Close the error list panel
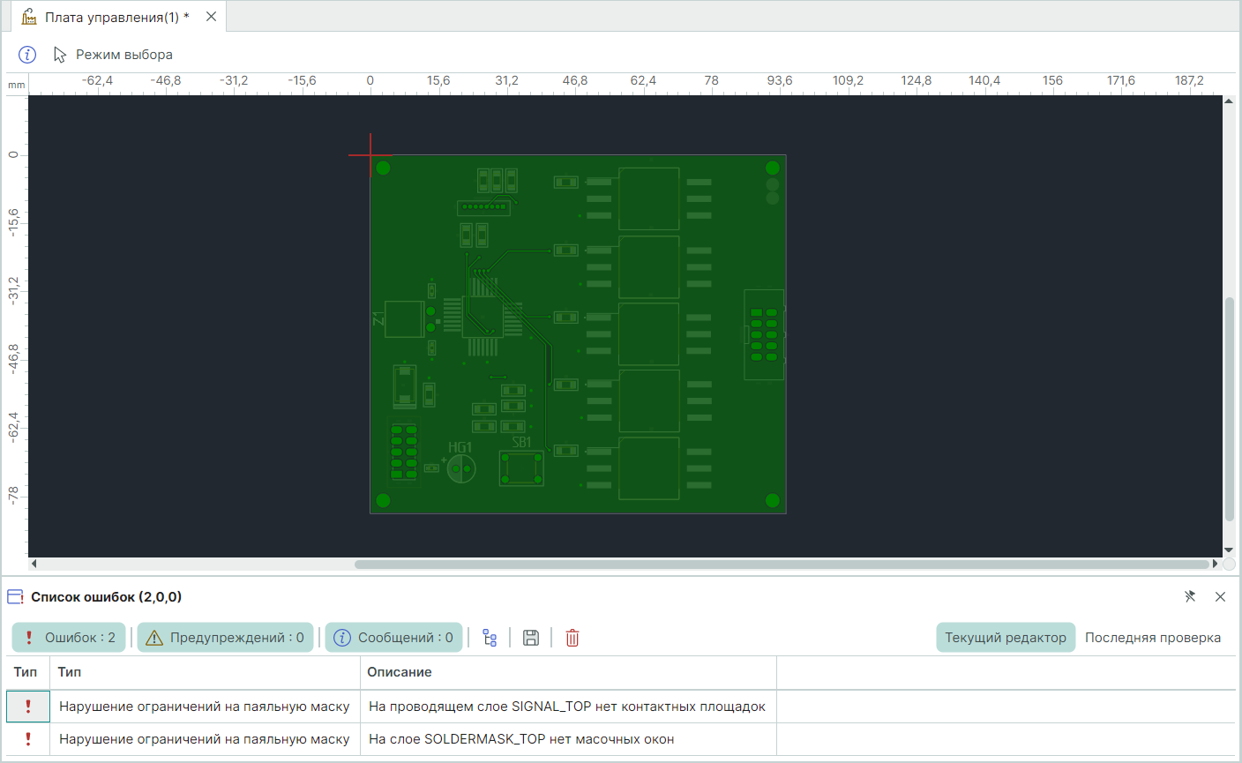The height and width of the screenshot is (763, 1242). pyautogui.click(x=1220, y=597)
